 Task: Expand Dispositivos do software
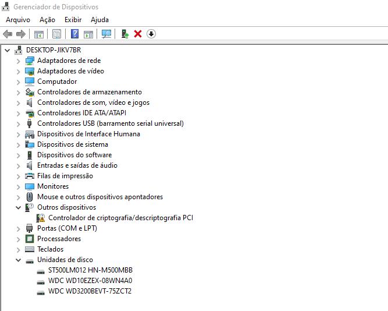pyautogui.click(x=18, y=155)
